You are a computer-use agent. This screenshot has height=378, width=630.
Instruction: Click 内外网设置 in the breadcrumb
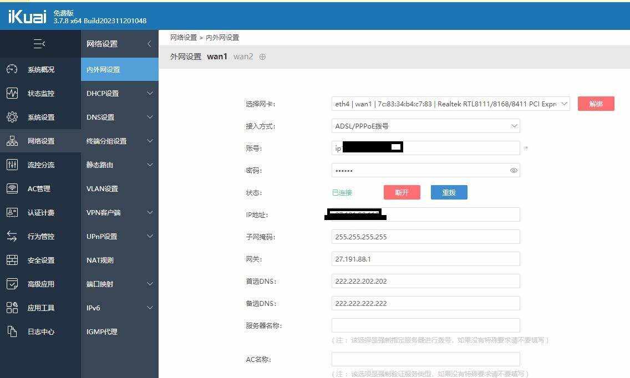click(222, 37)
